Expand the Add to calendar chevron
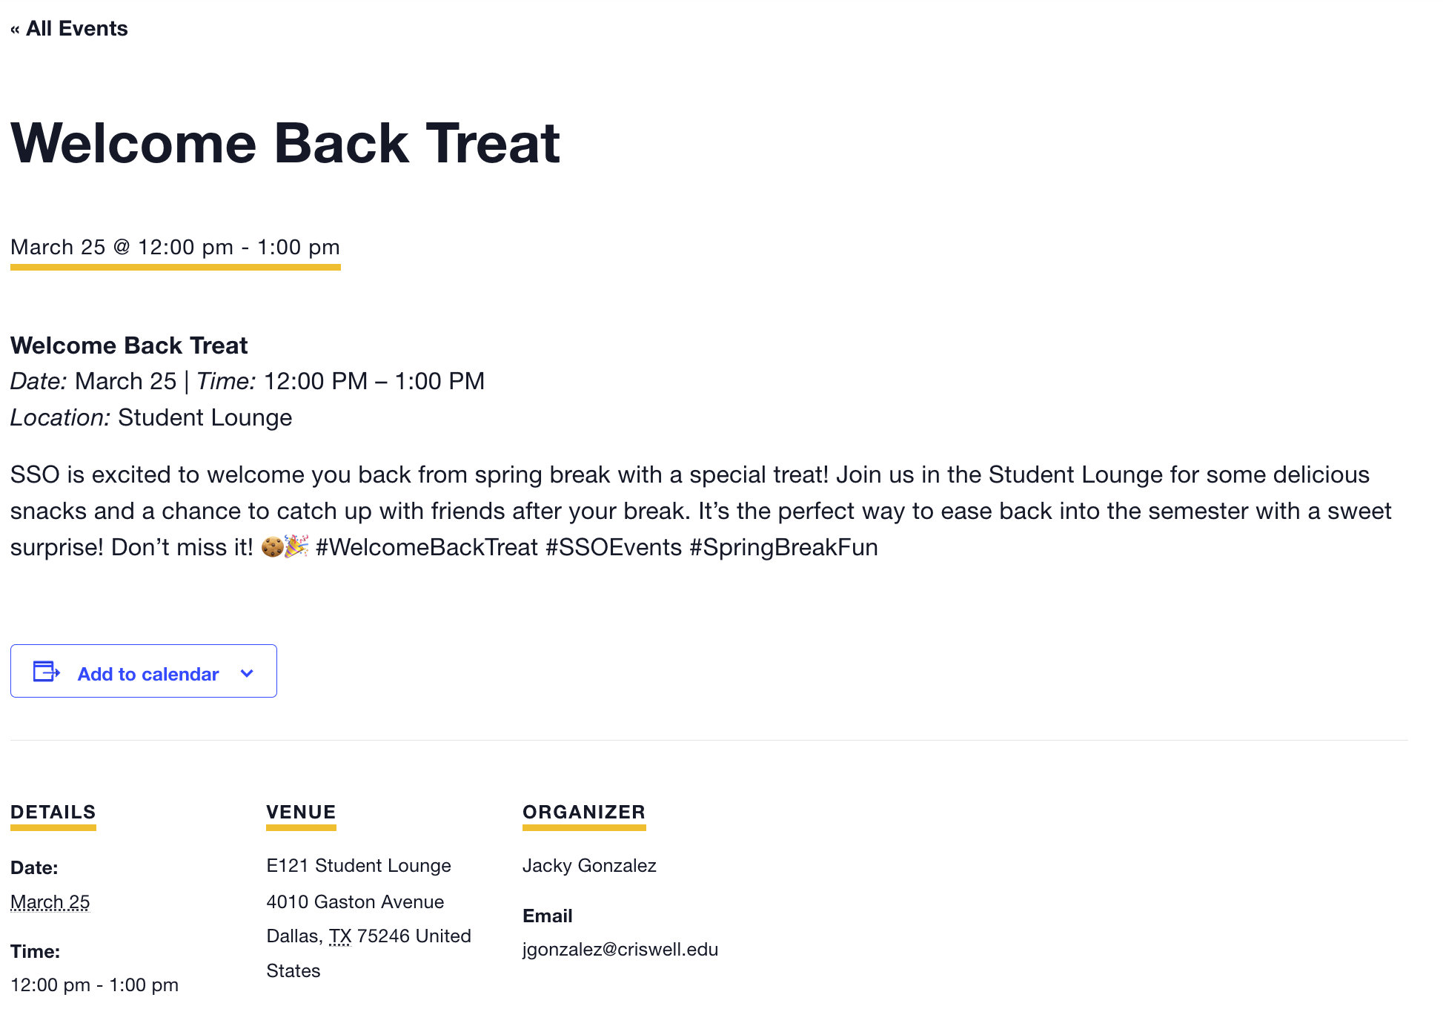The height and width of the screenshot is (1029, 1443). tap(248, 673)
